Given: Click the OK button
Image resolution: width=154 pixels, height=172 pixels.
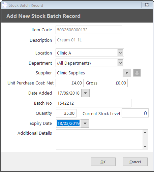Looking at the screenshot, I should [x=103, y=162].
